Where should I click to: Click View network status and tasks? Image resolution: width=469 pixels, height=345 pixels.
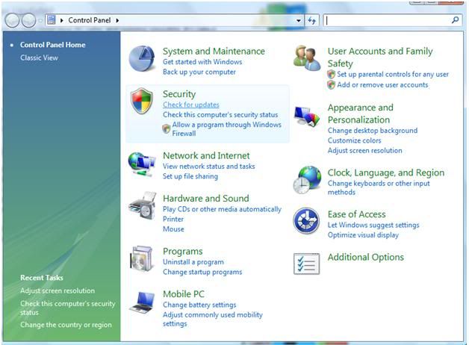(209, 167)
